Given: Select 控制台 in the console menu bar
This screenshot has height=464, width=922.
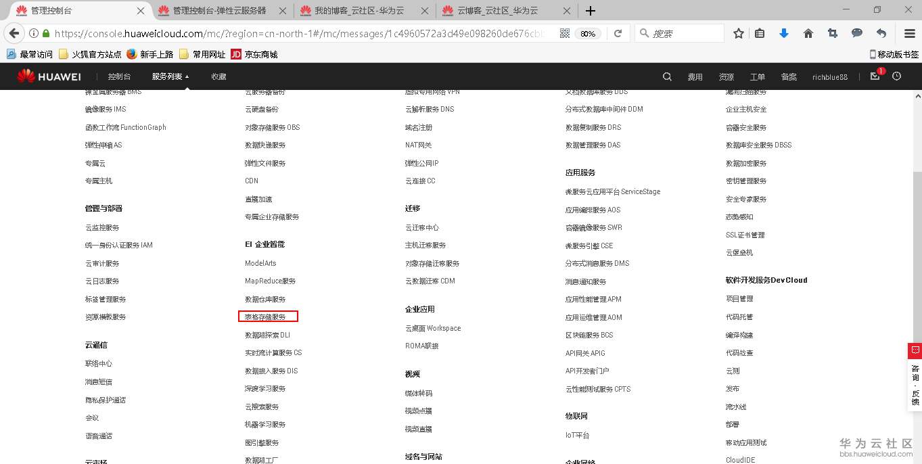Looking at the screenshot, I should [x=119, y=76].
